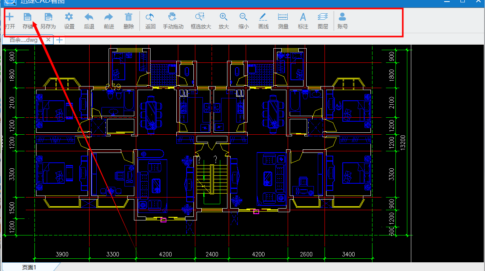Zoom out with 缩小 magnifier

[243, 21]
